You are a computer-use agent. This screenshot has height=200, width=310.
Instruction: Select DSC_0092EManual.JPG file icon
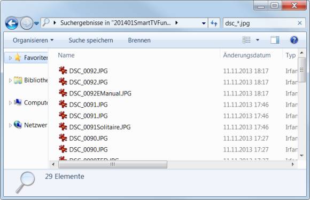(x=63, y=93)
